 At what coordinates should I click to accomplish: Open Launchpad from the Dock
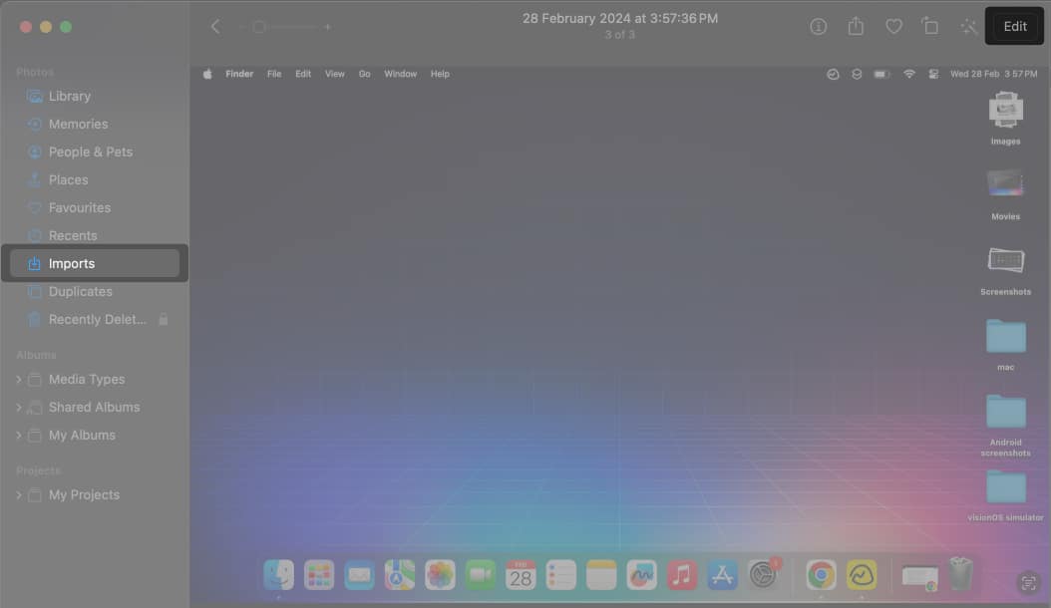pos(319,575)
